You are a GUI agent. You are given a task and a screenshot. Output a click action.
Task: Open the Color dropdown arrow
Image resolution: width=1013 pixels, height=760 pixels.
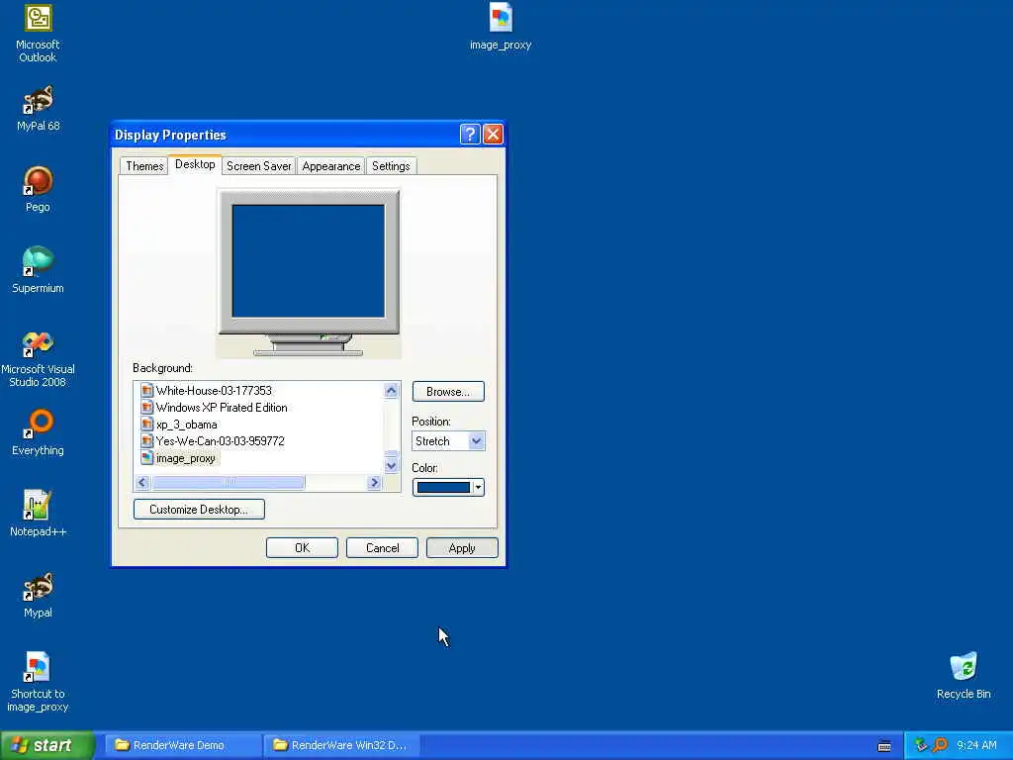pos(478,487)
